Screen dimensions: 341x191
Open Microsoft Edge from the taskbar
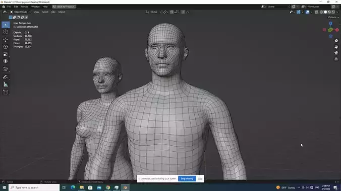[73, 187]
